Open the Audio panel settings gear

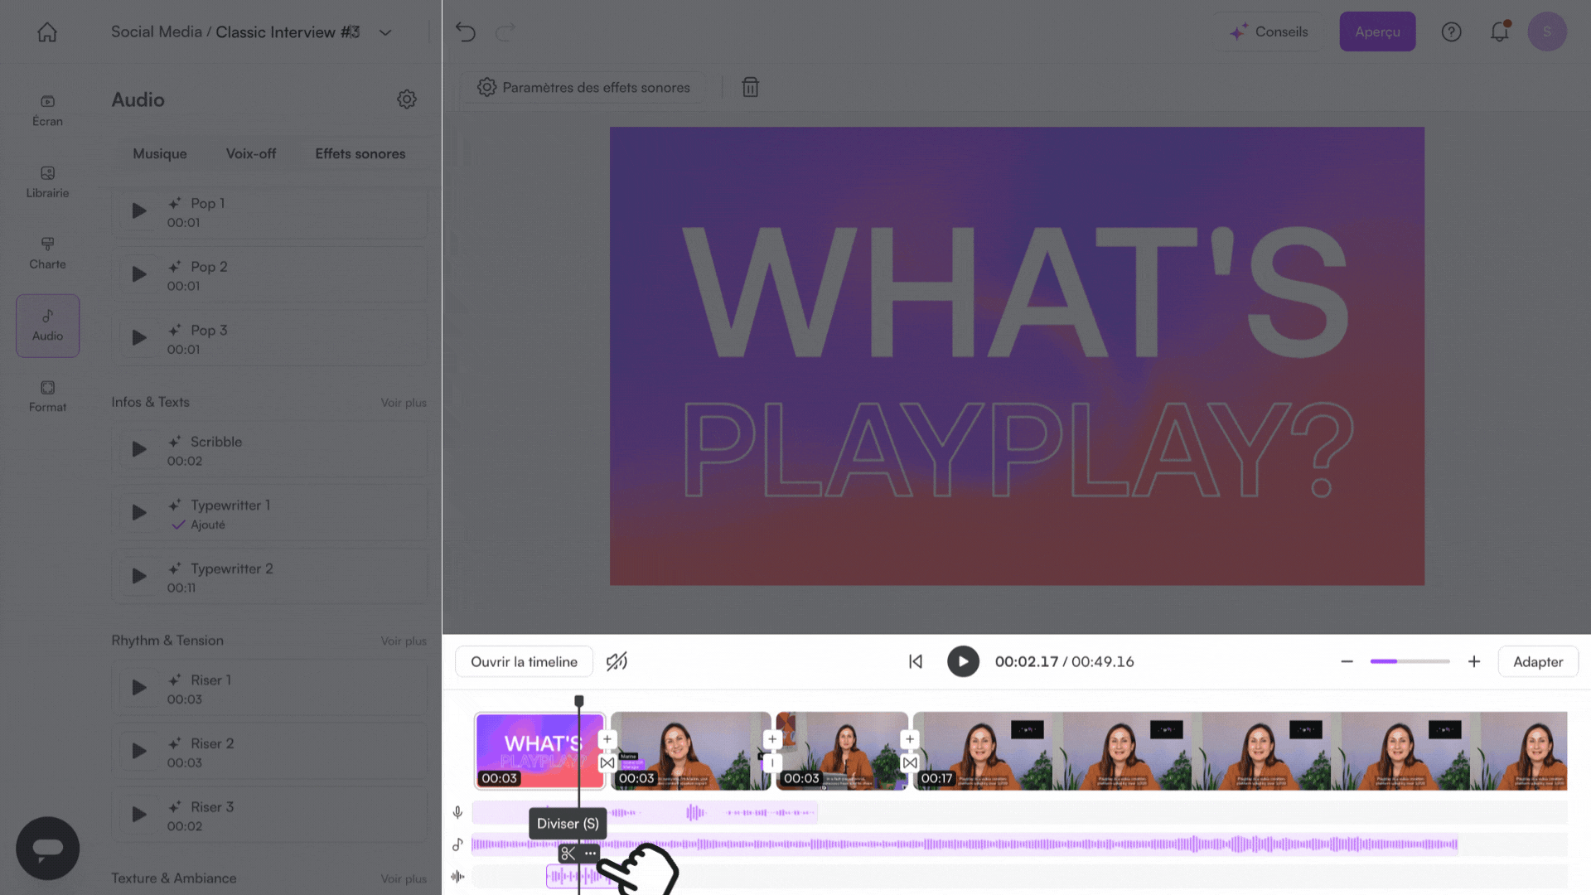tap(406, 99)
